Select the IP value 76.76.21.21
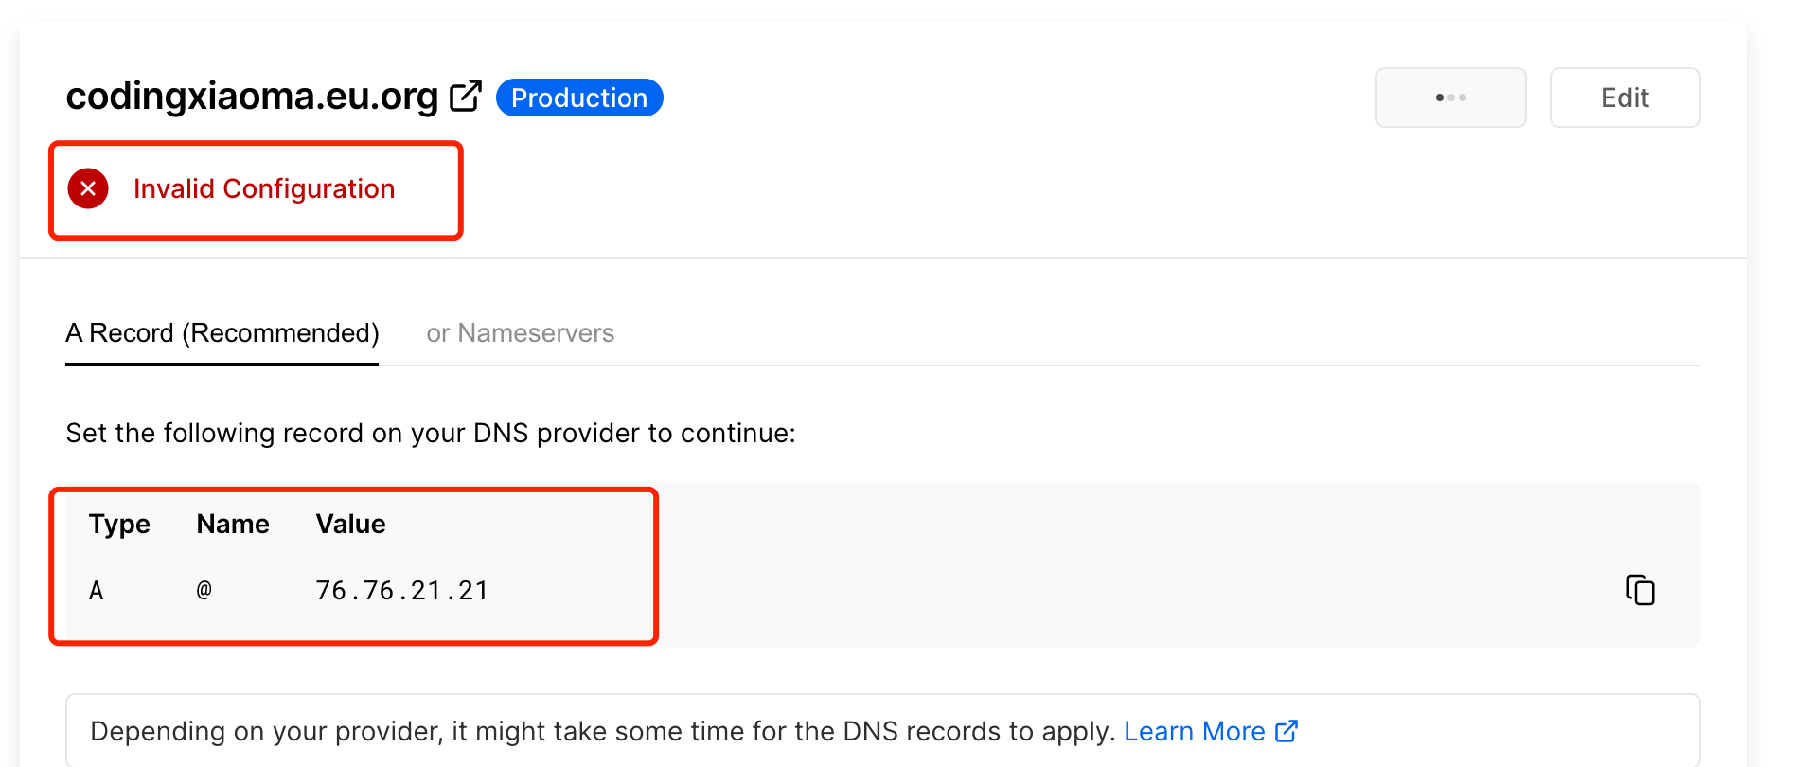This screenshot has height=767, width=1810. (x=401, y=591)
